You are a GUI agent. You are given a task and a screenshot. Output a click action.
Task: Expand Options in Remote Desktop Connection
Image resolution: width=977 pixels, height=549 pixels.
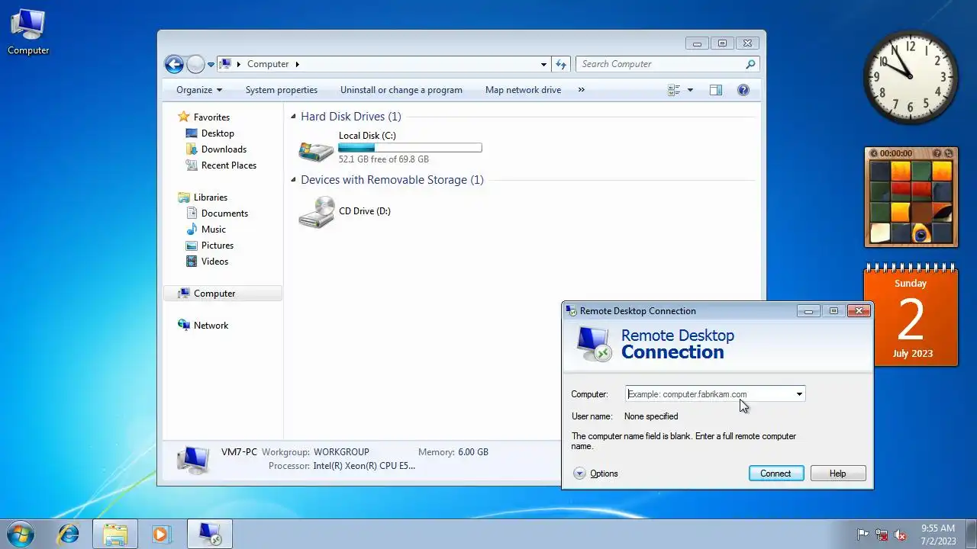[x=595, y=474]
